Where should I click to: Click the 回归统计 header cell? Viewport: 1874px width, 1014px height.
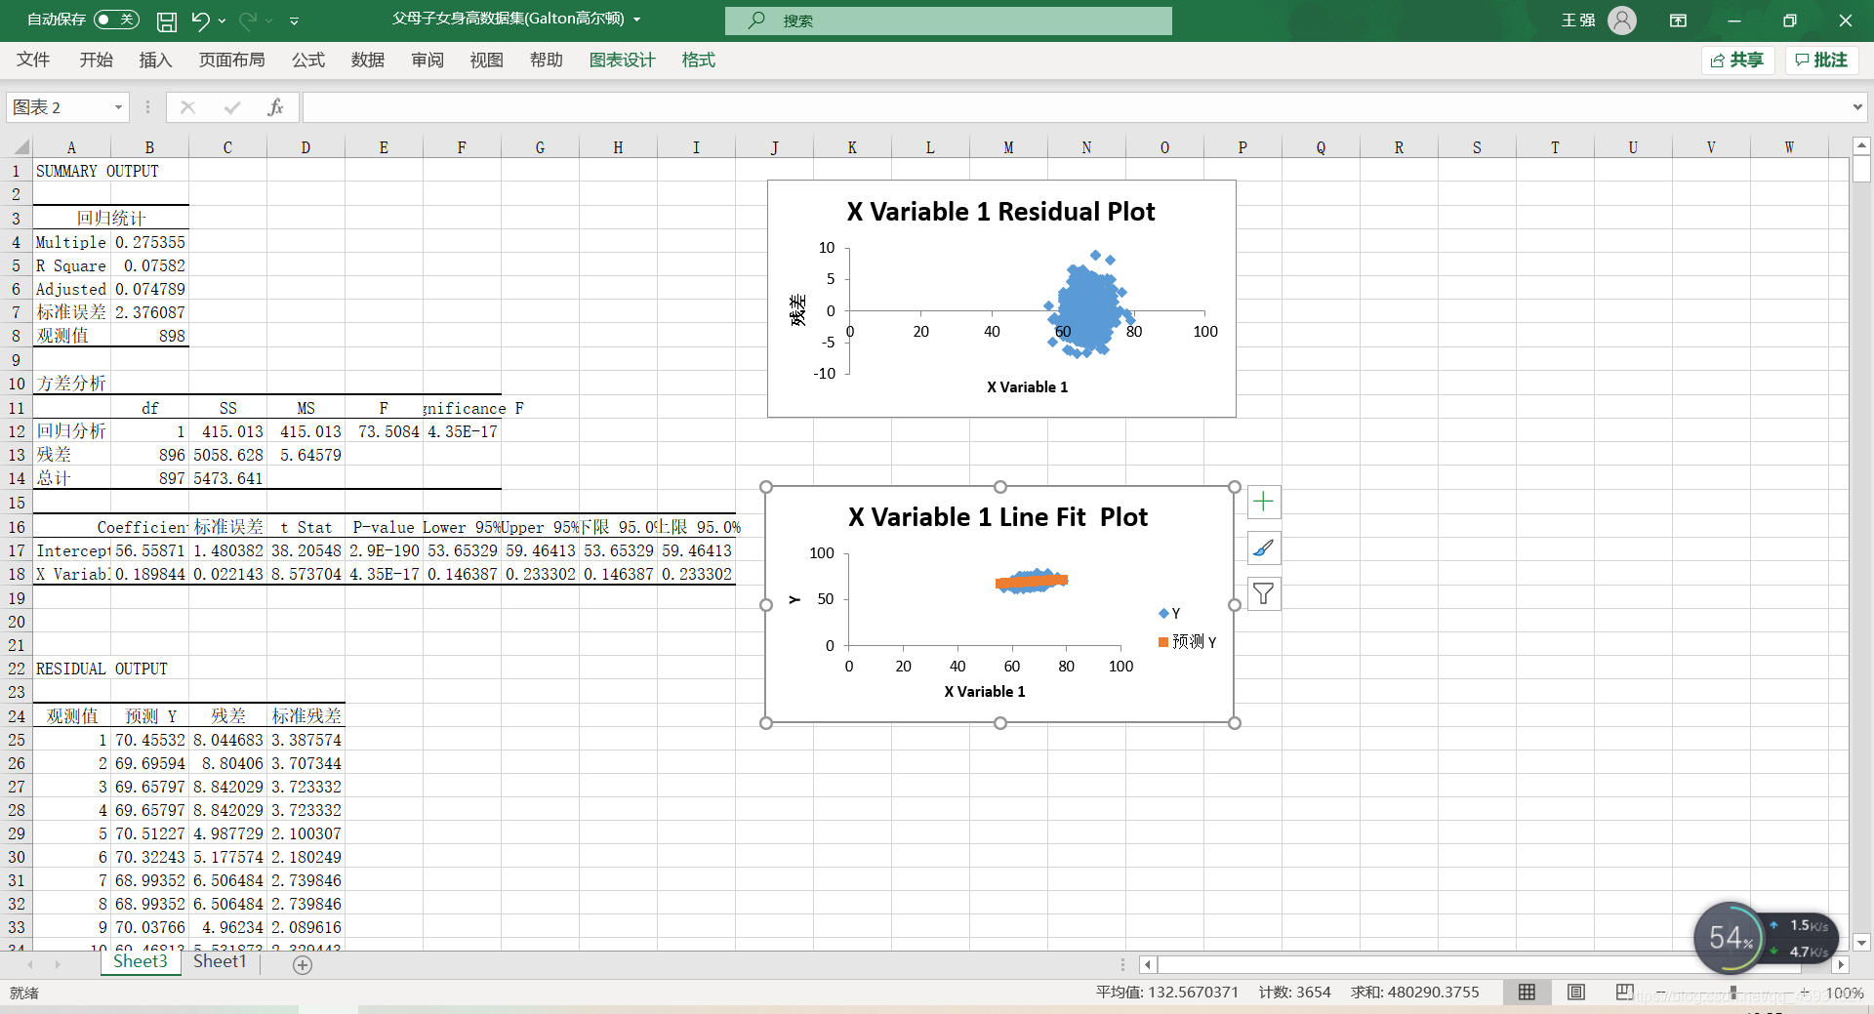point(111,219)
